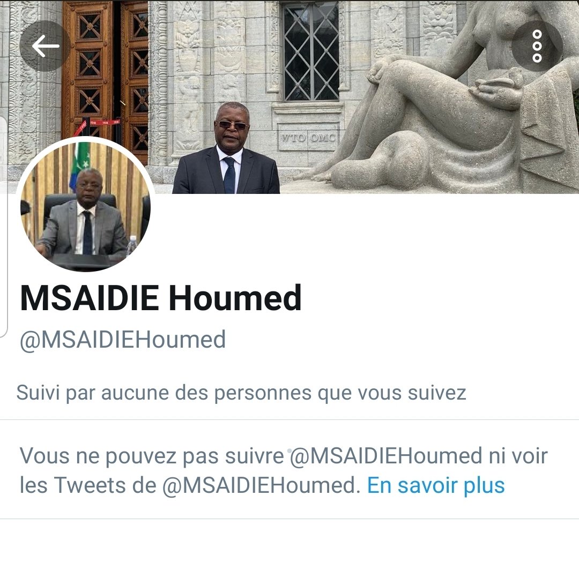The image size is (579, 563).
Task: Tap the man in sunglasses in banner
Action: [x=226, y=149]
